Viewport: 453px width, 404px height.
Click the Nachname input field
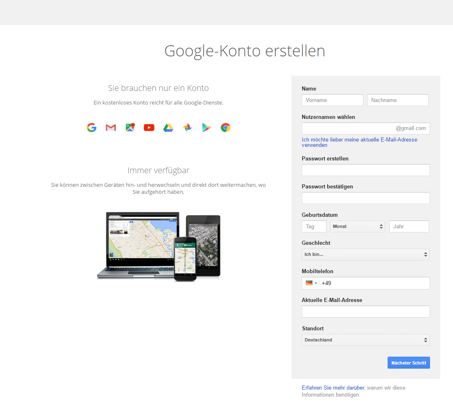(398, 100)
